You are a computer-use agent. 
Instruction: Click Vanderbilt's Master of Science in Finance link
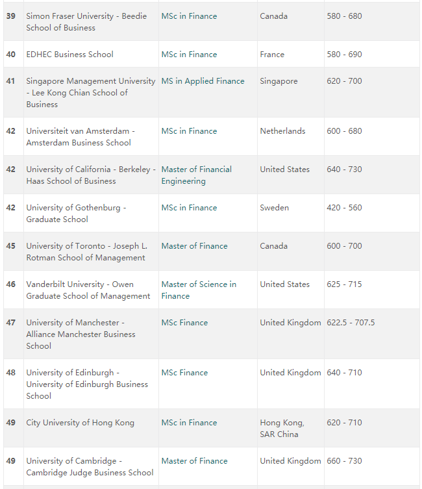[x=199, y=290]
